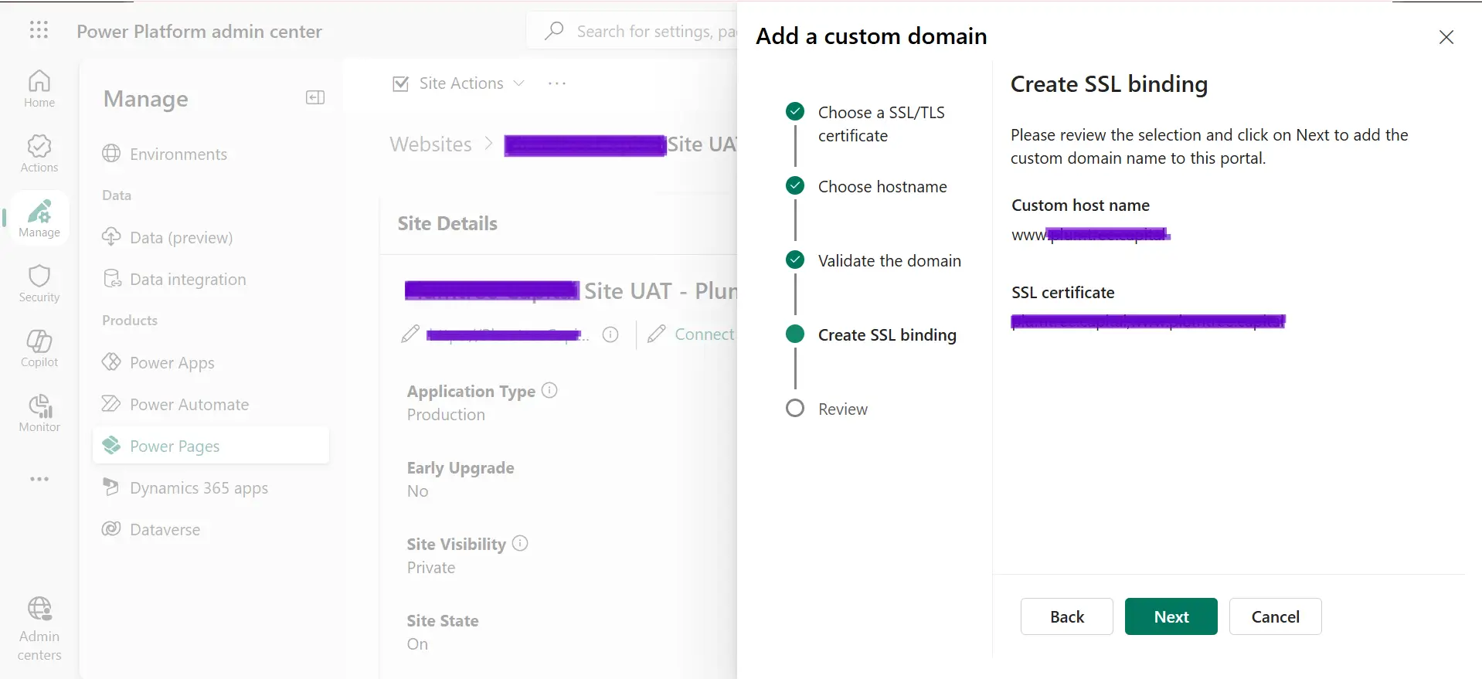Show more rail items ellipsis

point(39,479)
